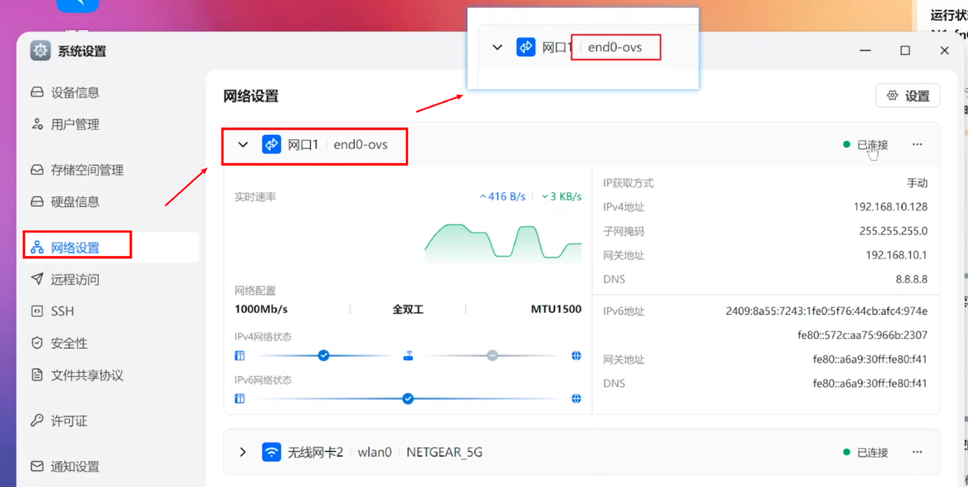Click the IPv6 status device icon
This screenshot has height=487, width=968.
click(x=239, y=399)
